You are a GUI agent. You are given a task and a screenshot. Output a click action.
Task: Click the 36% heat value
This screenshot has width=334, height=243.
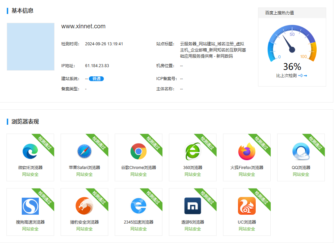292,66
